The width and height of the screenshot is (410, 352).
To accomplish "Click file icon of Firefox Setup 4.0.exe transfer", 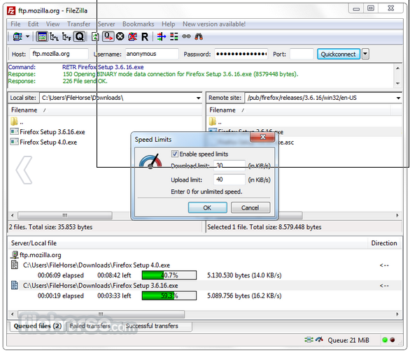I will coord(15,265).
